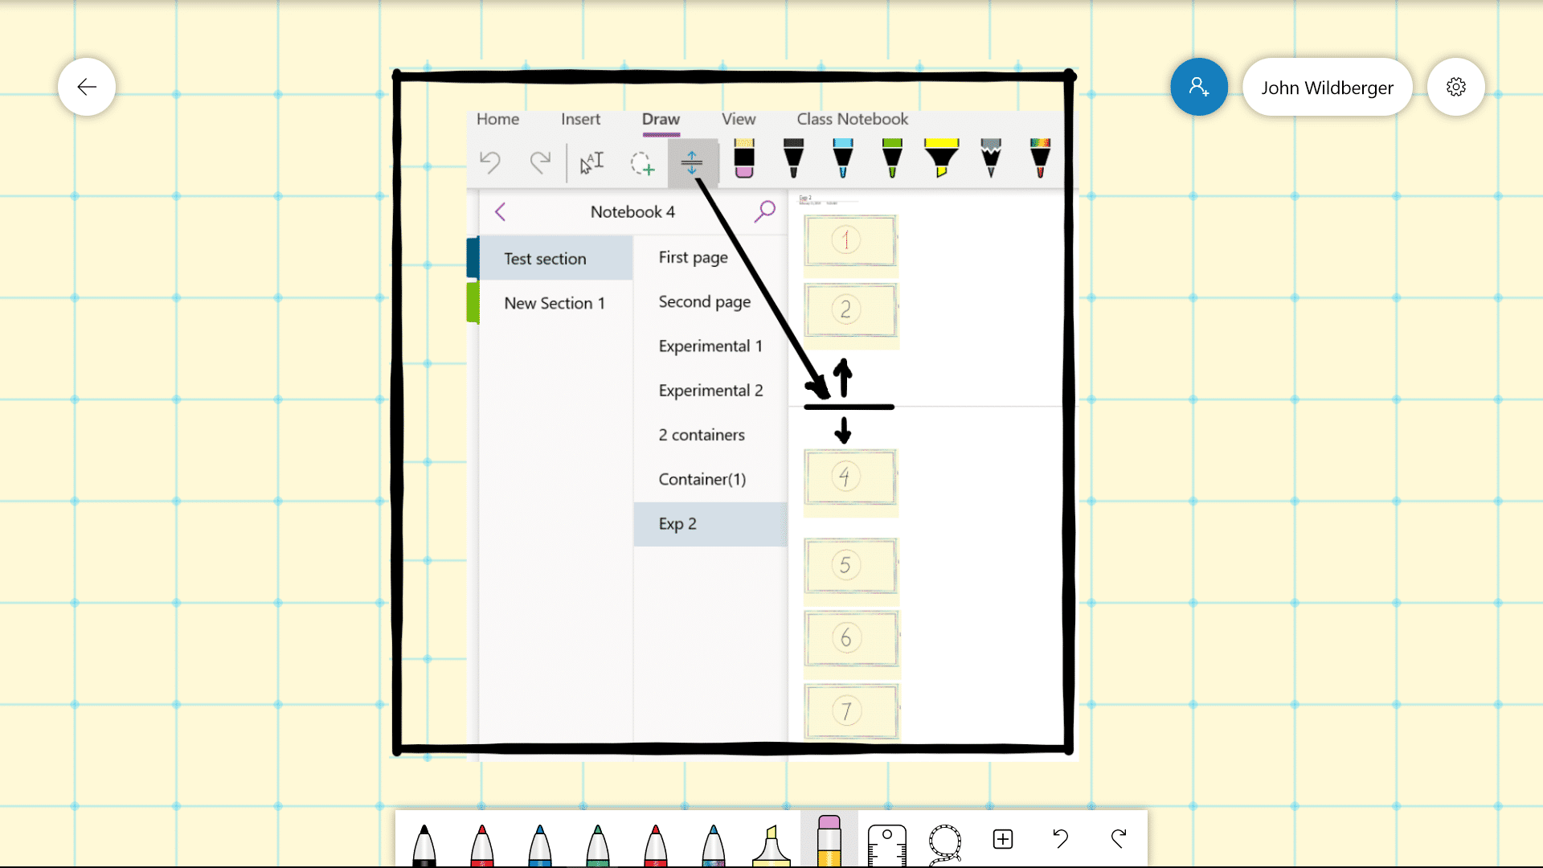This screenshot has width=1543, height=868.
Task: Click the Exp 2 page entry
Action: point(710,524)
